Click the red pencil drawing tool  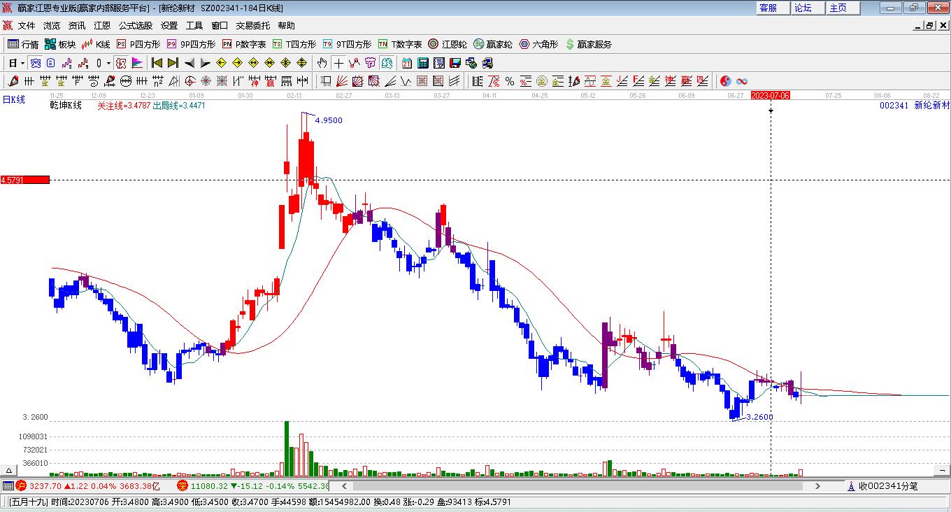pyautogui.click(x=14, y=81)
